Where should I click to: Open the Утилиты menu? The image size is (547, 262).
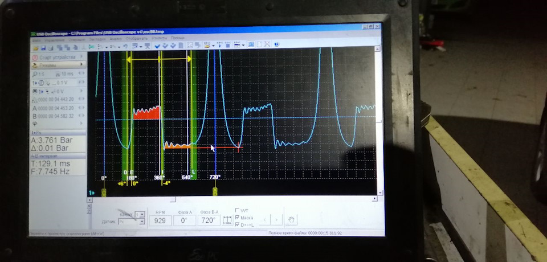(159, 38)
